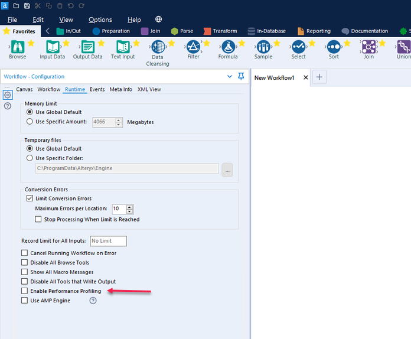Open the Transform tool category

click(220, 31)
